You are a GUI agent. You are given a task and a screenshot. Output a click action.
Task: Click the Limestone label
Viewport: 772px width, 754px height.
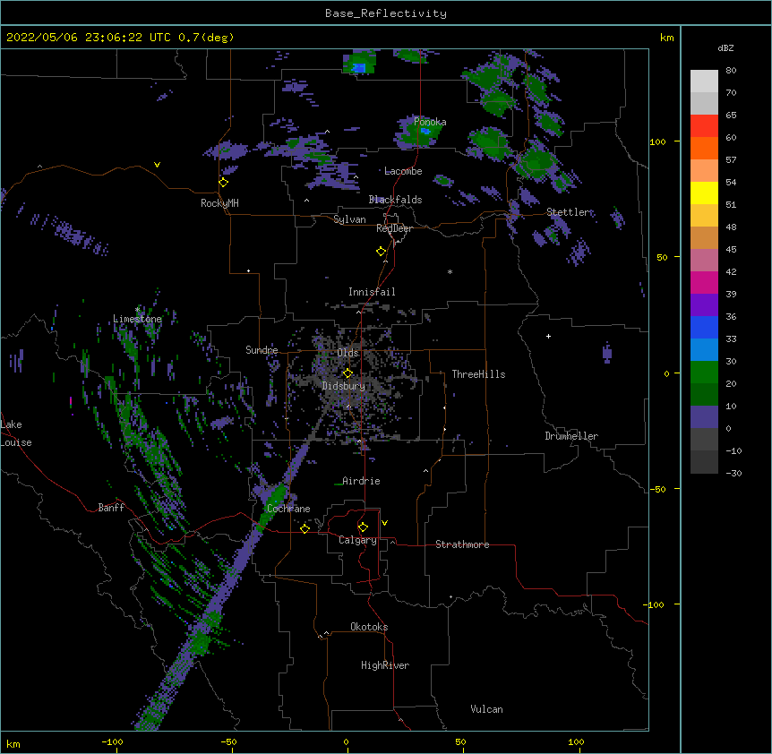pyautogui.click(x=137, y=319)
